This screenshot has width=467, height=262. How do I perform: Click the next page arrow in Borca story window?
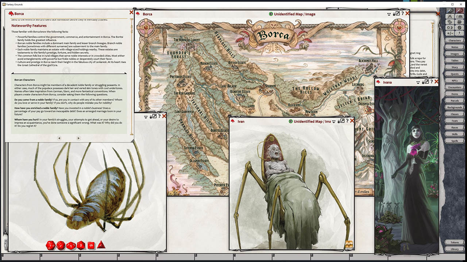coord(78,138)
